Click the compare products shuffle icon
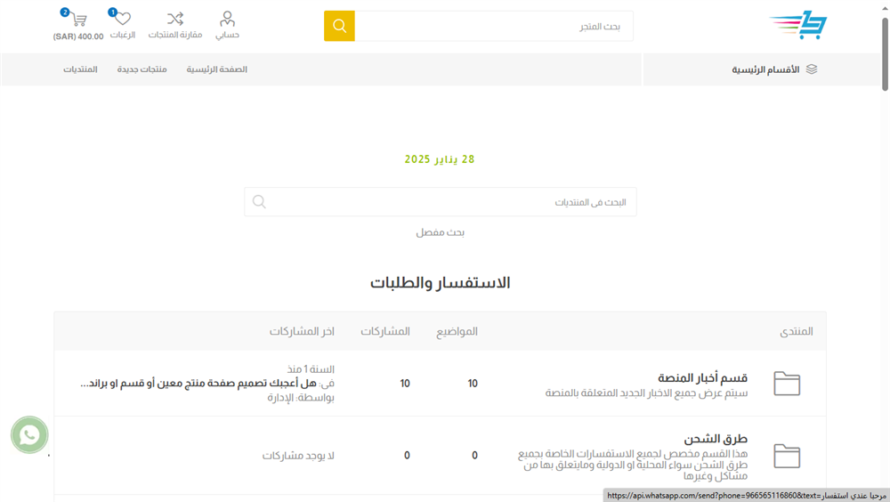The width and height of the screenshot is (890, 502). tap(175, 19)
